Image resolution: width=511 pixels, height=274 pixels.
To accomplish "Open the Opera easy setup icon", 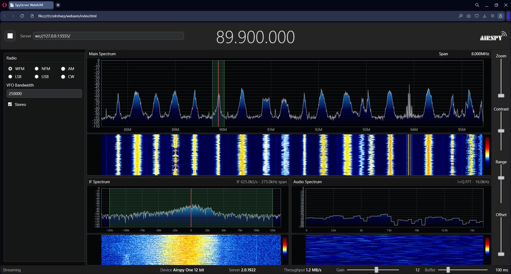I will coord(492,16).
